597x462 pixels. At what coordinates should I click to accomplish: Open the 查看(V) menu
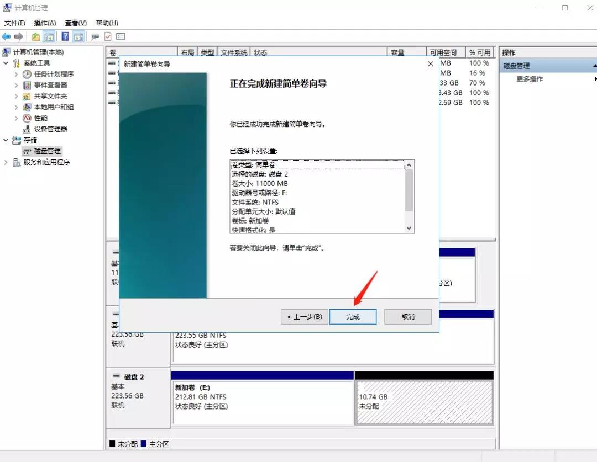pyautogui.click(x=75, y=23)
